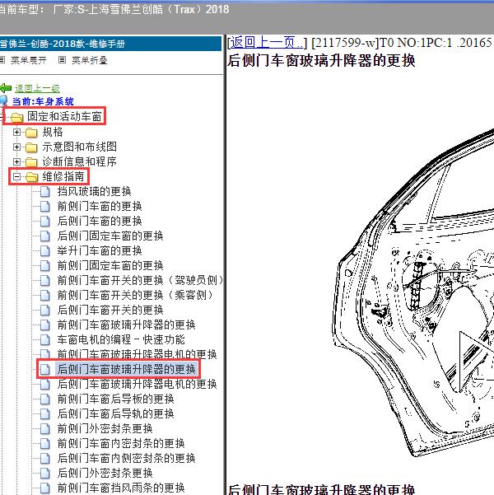The height and width of the screenshot is (495, 494).
Task: Click the document icon beside 前侧门车窗后导板的更换
Action: 45,399
